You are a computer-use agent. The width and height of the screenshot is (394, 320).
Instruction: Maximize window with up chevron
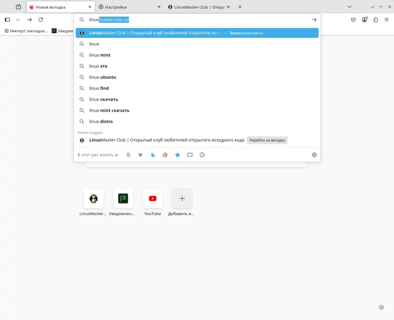tap(381, 7)
